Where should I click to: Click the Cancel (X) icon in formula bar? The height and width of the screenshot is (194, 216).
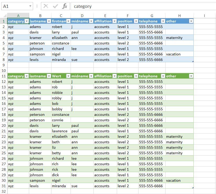[46, 6]
